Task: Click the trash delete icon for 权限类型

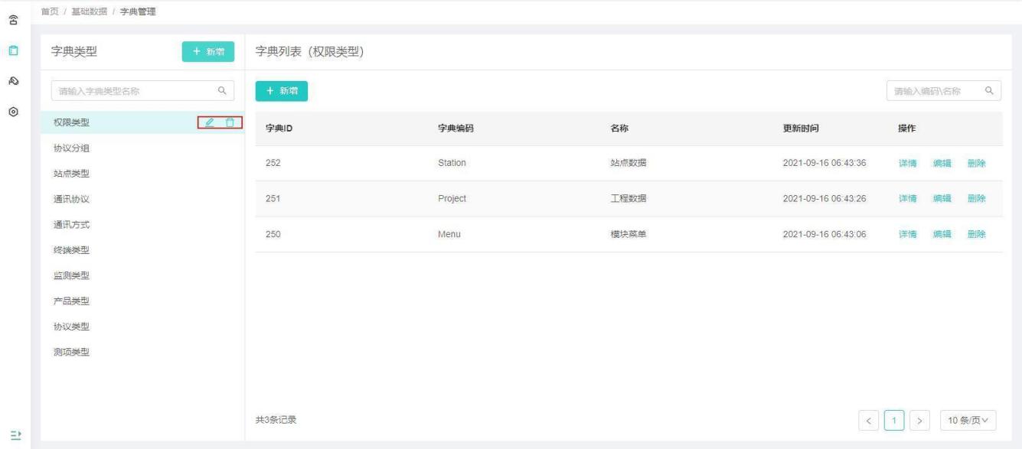Action: tap(229, 123)
